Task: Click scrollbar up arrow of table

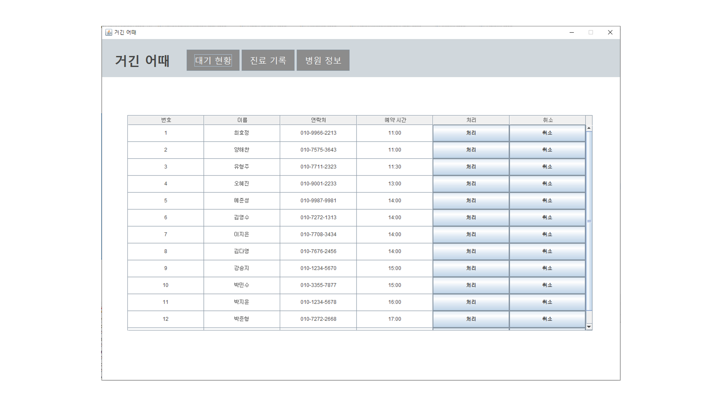Action: click(x=589, y=128)
